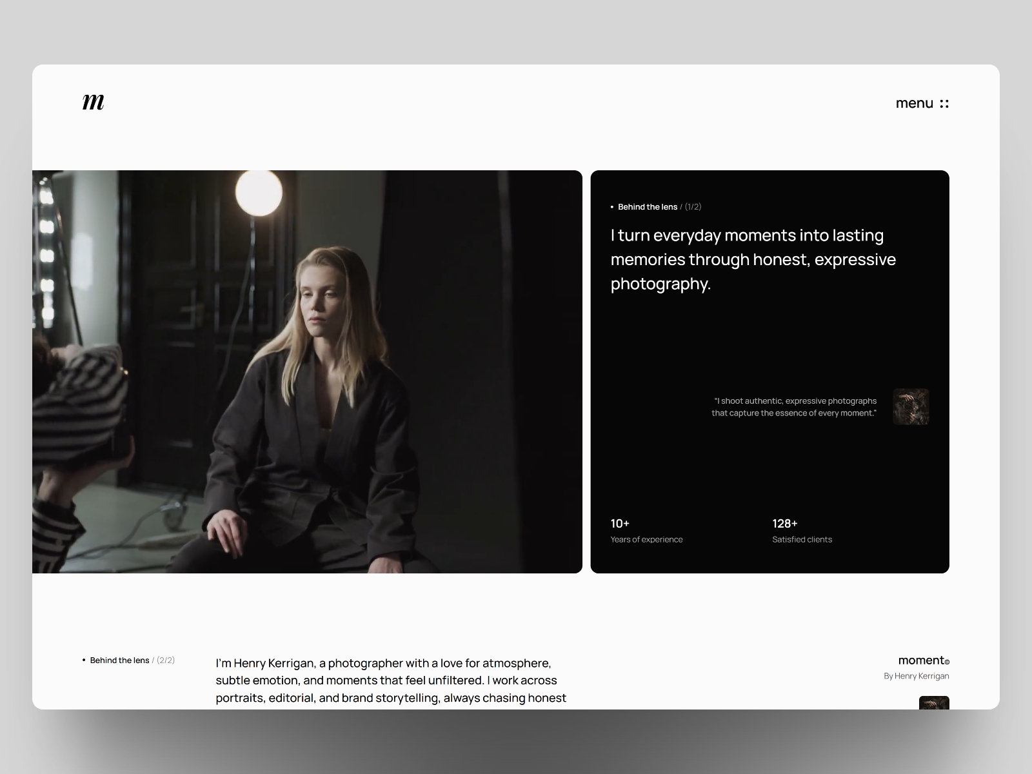
Task: Click the italic 'm' logo at top left
Action: pyautogui.click(x=92, y=101)
